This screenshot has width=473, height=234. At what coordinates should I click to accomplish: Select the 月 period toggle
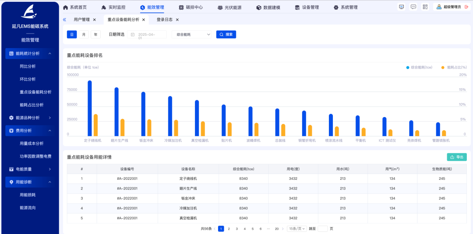84,34
